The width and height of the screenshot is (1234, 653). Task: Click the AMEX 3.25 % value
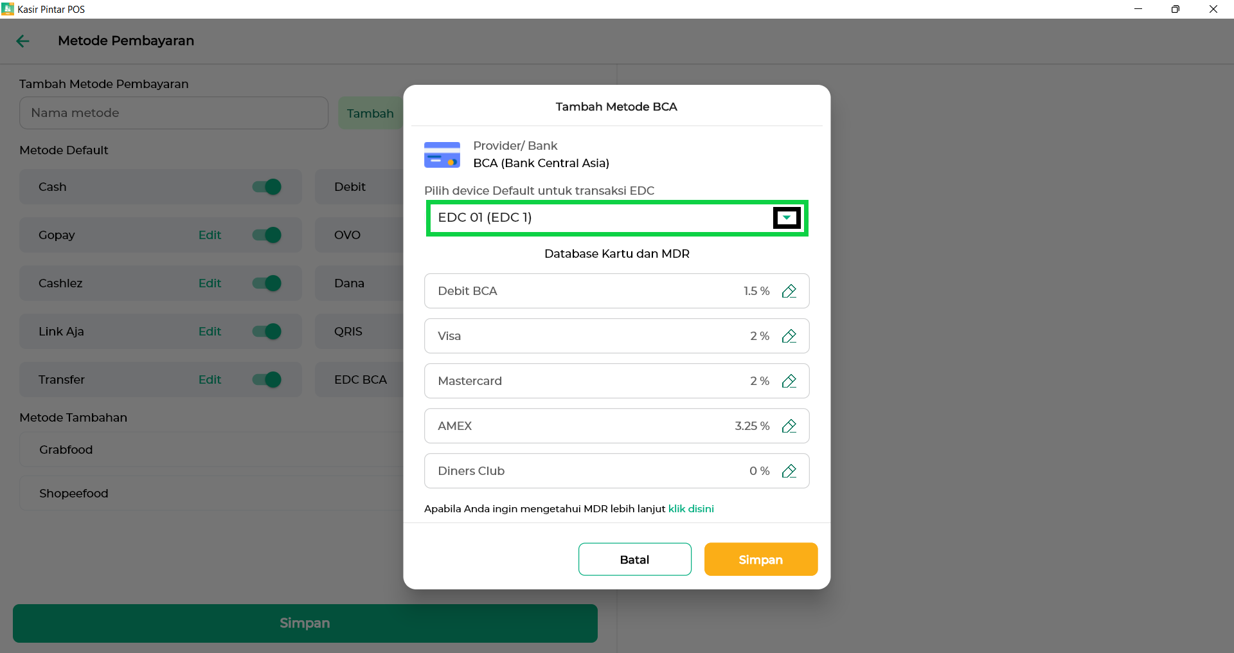coord(752,426)
